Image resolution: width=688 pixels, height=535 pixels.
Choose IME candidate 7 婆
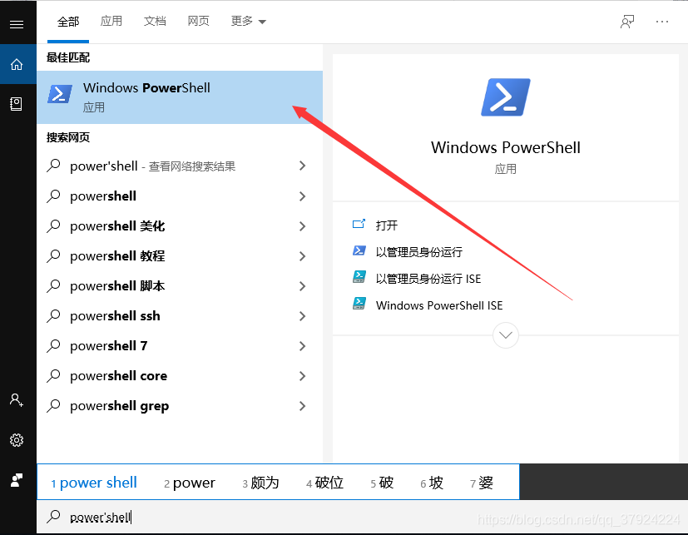[x=482, y=483]
